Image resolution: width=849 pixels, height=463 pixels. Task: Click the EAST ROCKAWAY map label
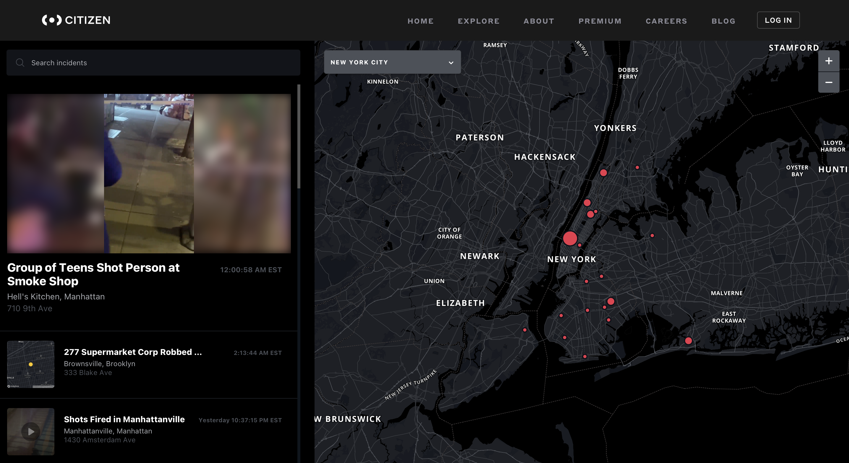click(729, 317)
